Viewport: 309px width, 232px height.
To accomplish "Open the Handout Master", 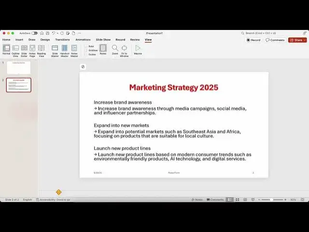I will coord(64,51).
